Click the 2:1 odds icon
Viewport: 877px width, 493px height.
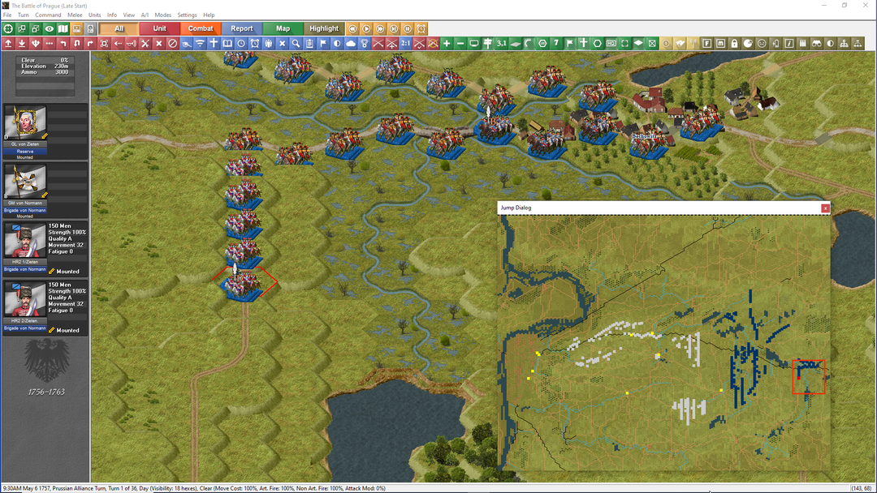point(405,44)
